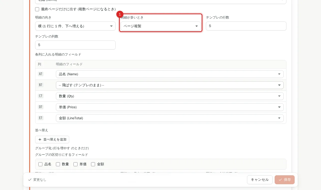Click the D7 column badge

pos(41,107)
